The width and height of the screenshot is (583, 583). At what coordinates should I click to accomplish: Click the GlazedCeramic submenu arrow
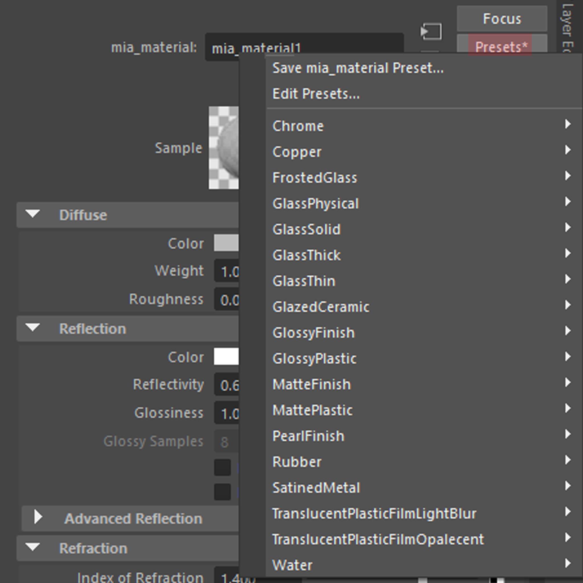(x=568, y=305)
